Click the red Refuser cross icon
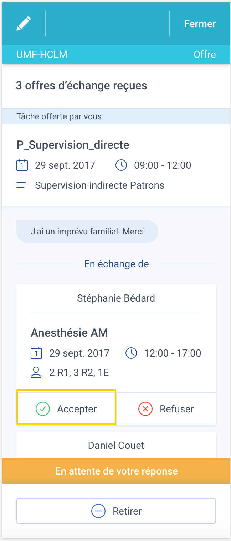This screenshot has height=541, width=231. [x=145, y=409]
